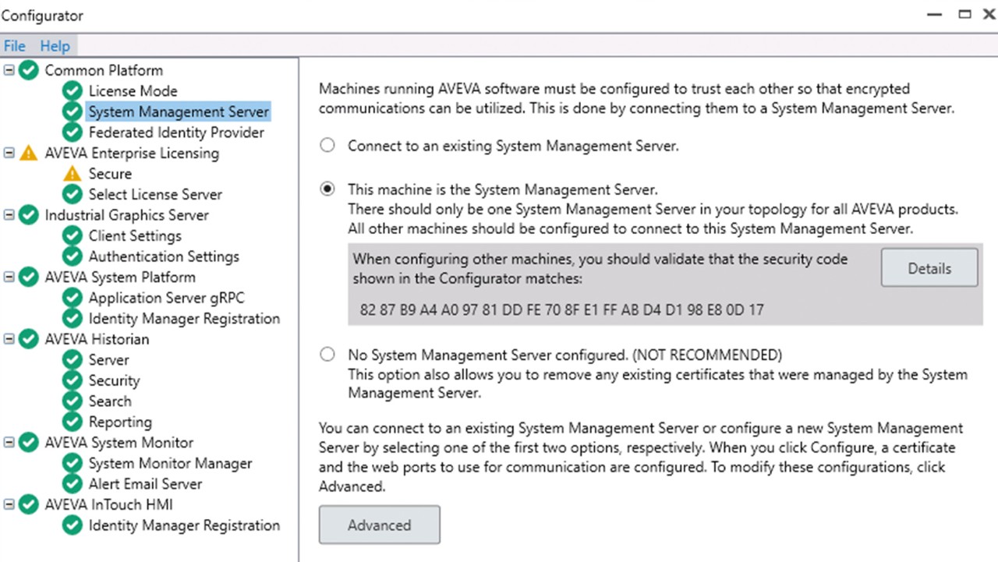The width and height of the screenshot is (998, 562).
Task: Choose No System Management Server configured option
Action: pyautogui.click(x=328, y=355)
